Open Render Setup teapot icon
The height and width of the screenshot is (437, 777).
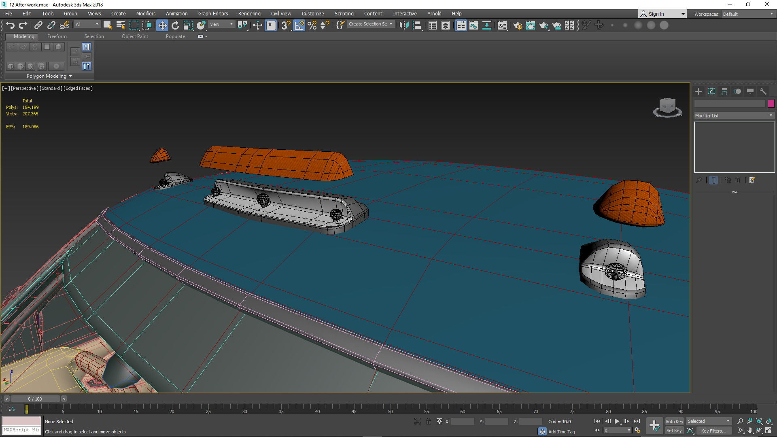[517, 25]
